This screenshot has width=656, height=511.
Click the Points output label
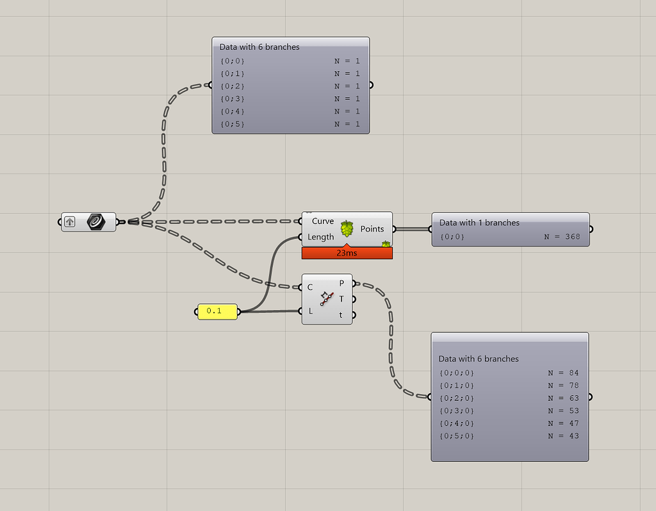pyautogui.click(x=372, y=229)
